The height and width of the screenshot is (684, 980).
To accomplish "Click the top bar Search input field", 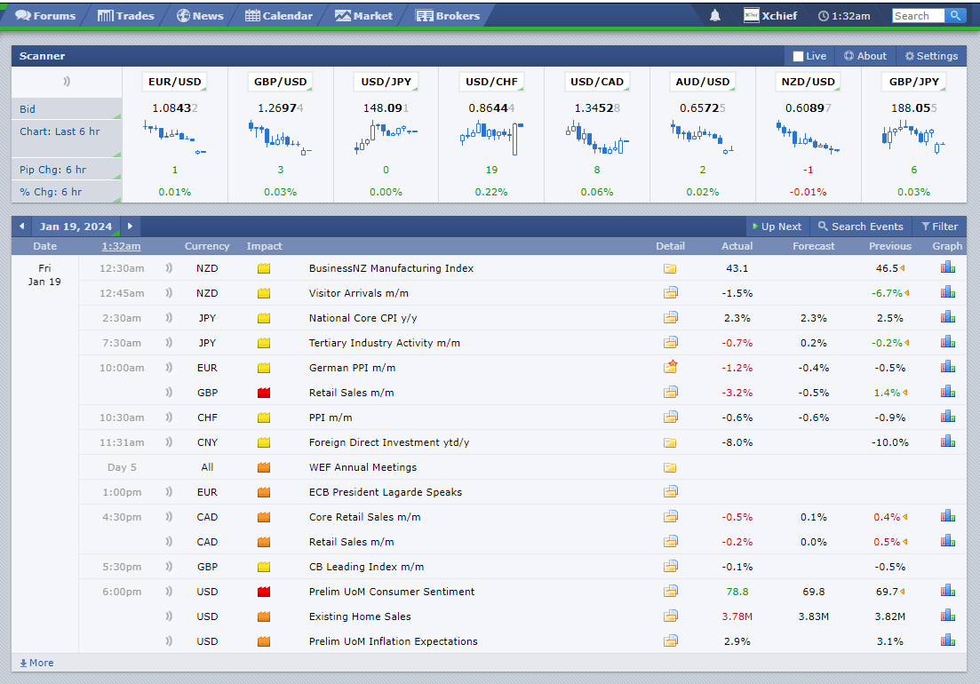I will point(918,16).
